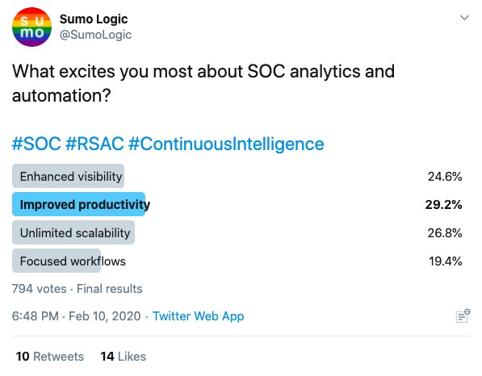Follow the #SOC hashtag link
Screen dimensions: 482x376
(36, 144)
